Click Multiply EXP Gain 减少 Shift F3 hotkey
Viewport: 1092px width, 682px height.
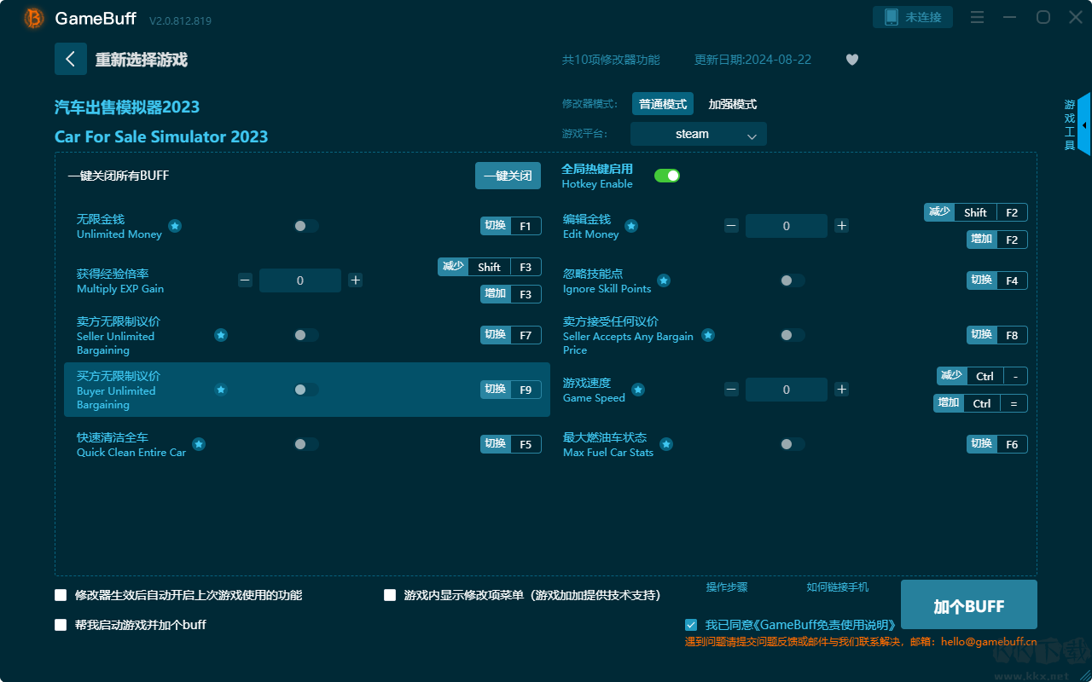coord(490,267)
